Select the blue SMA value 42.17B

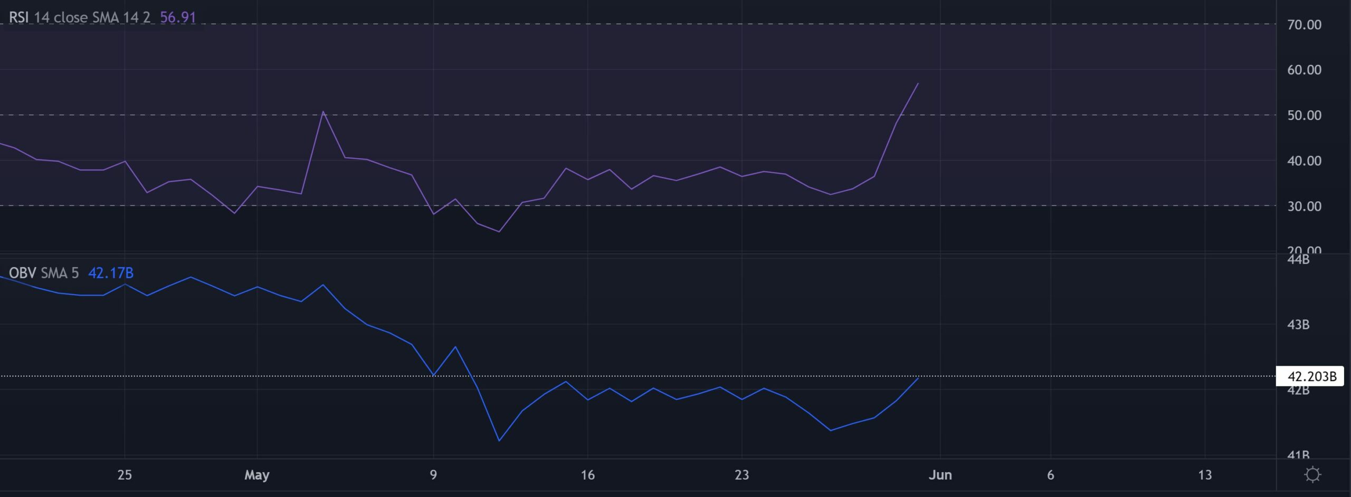pos(111,273)
